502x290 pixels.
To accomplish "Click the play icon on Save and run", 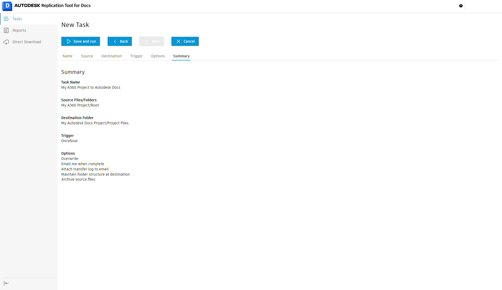I will tap(69, 41).
